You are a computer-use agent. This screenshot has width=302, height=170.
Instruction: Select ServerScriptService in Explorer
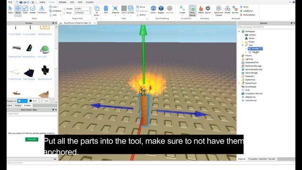point(252,69)
